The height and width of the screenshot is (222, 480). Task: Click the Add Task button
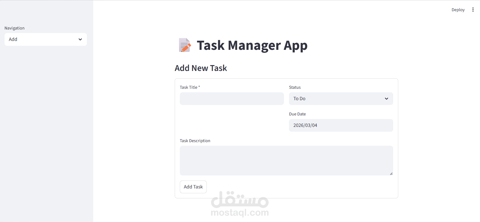(x=193, y=187)
